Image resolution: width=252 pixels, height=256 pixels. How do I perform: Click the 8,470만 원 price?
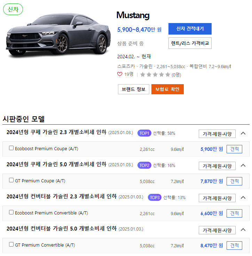pyautogui.click(x=212, y=246)
